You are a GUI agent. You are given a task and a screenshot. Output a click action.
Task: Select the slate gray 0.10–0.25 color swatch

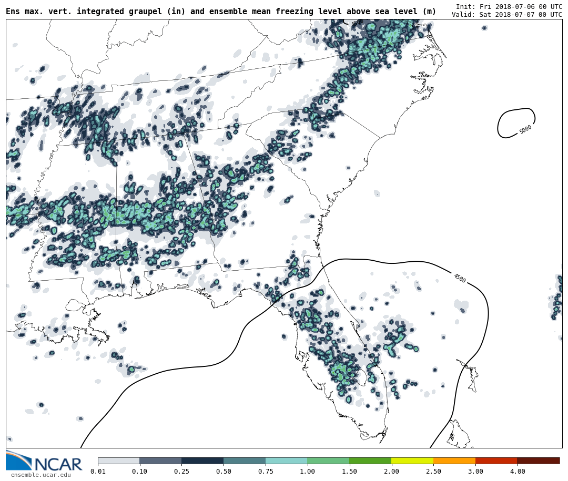pos(160,460)
